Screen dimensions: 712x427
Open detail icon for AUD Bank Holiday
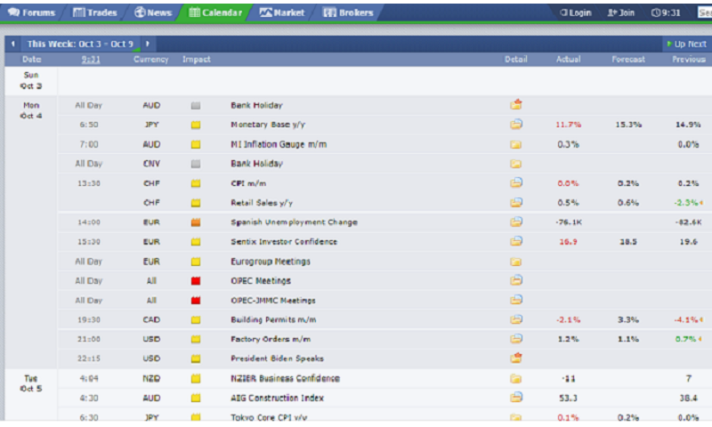515,105
